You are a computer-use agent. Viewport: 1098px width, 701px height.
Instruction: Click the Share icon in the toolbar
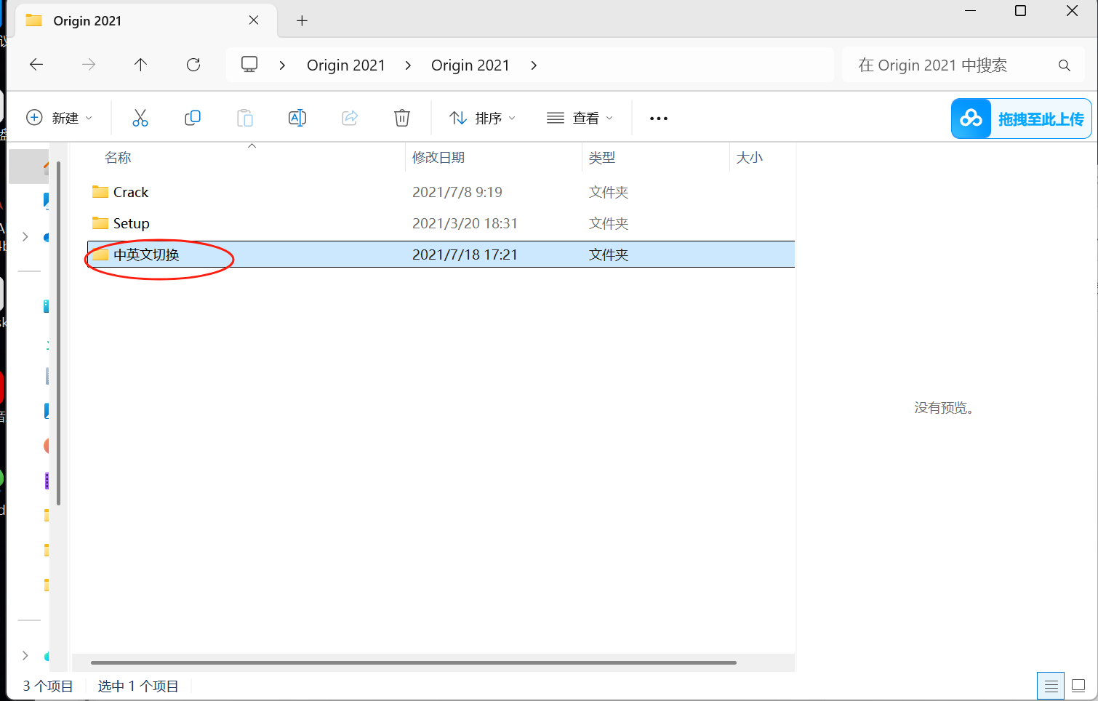(350, 118)
